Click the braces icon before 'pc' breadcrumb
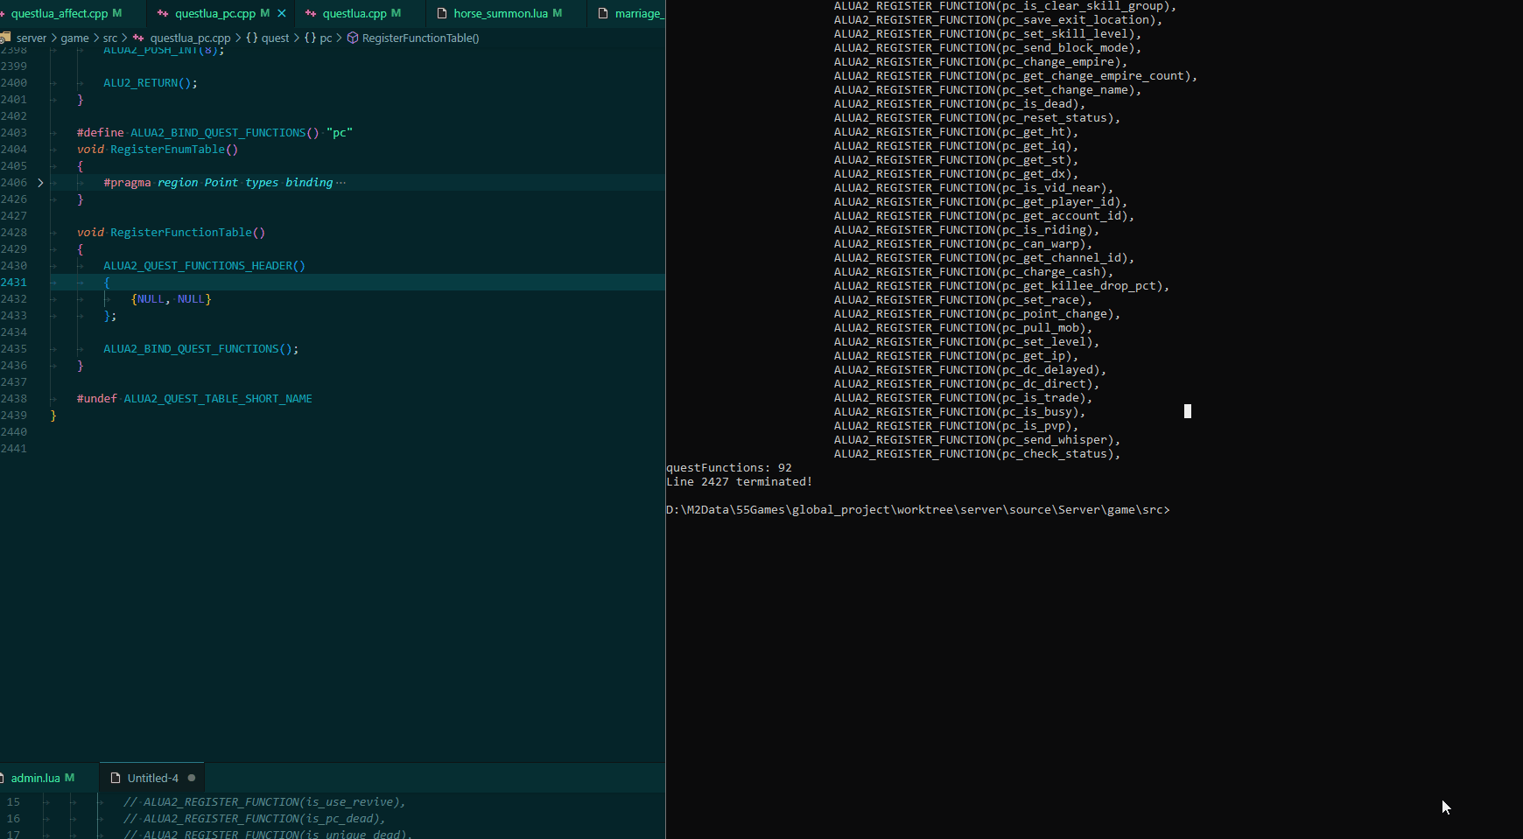 point(310,38)
